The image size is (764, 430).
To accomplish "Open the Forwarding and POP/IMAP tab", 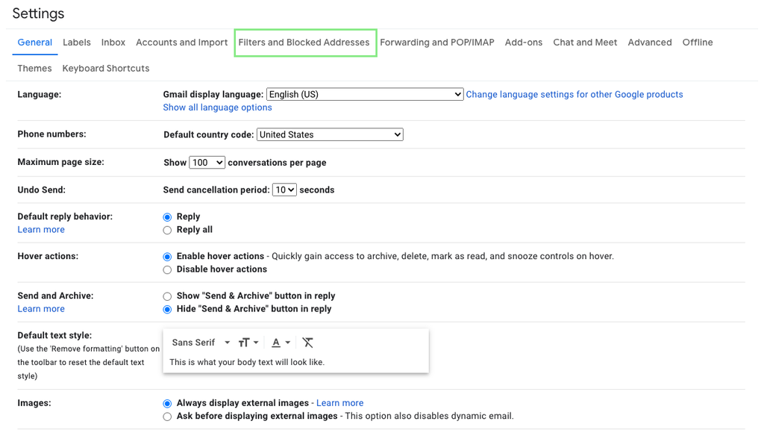I will [x=437, y=43].
